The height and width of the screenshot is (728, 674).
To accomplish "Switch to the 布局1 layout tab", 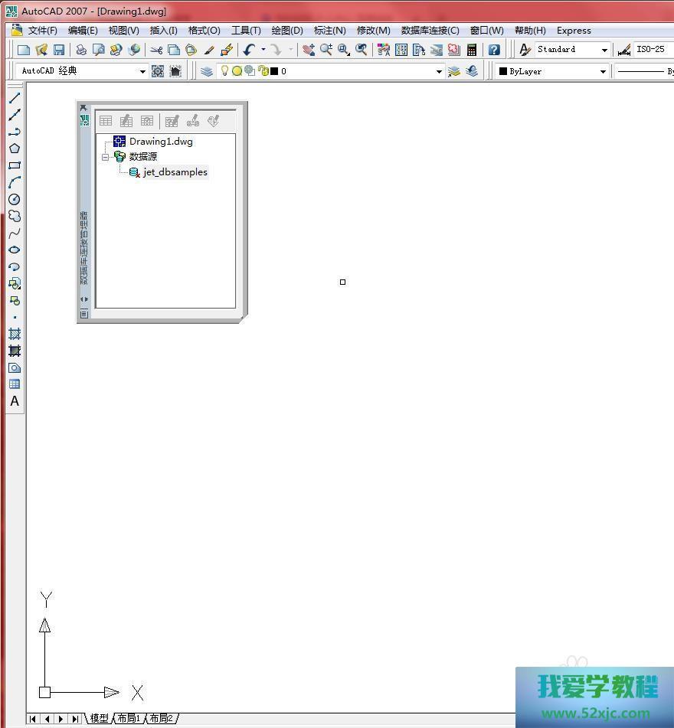I will 128,718.
